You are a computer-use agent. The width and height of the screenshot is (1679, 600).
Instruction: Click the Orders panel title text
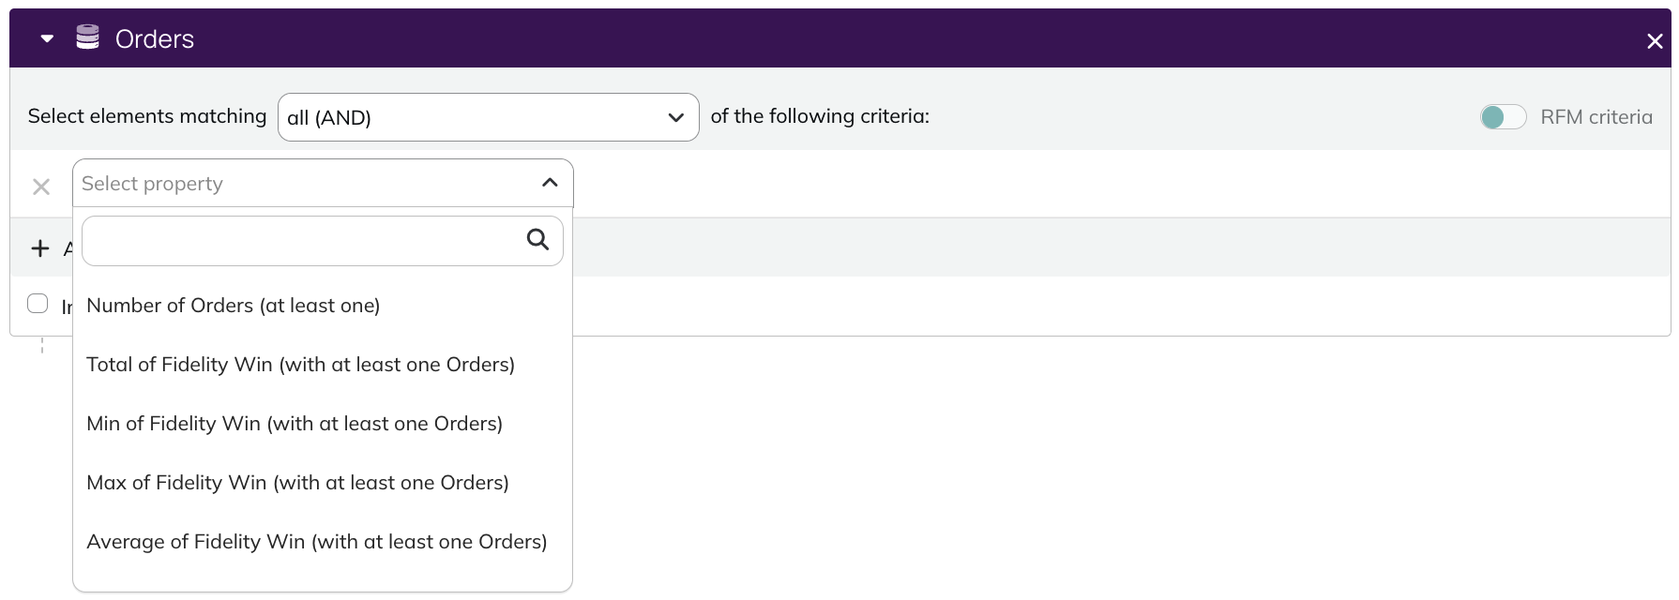155,39
